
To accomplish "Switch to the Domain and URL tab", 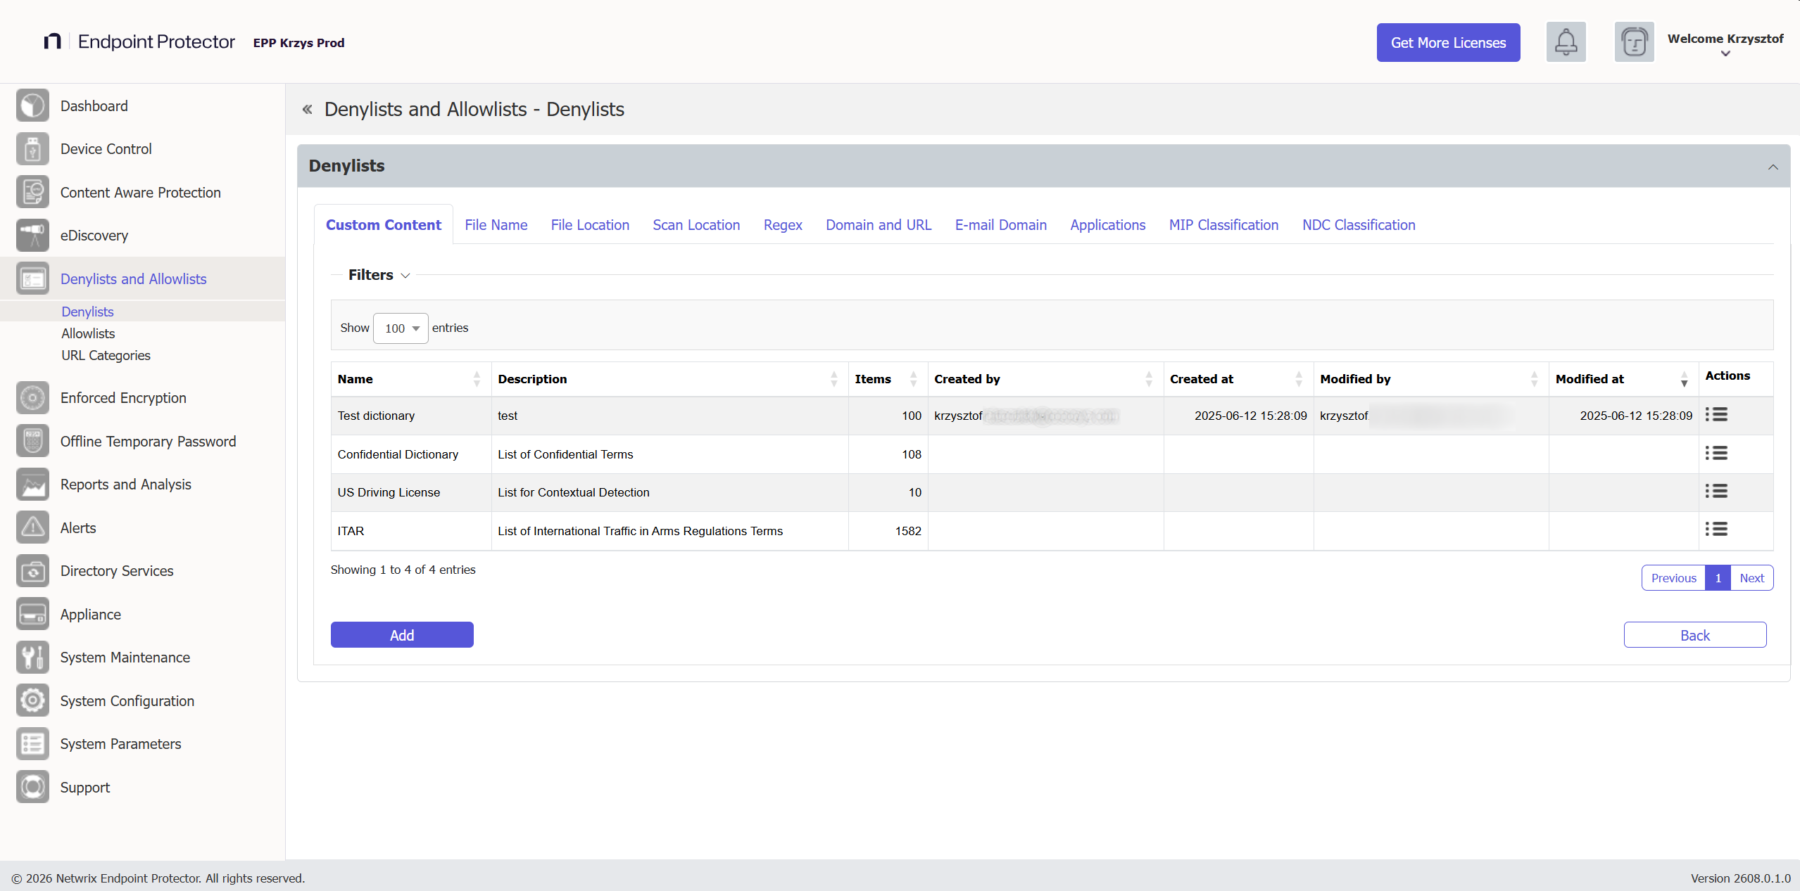I will pos(879,225).
